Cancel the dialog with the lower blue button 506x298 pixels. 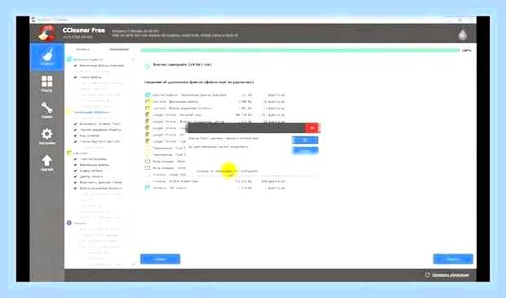(x=305, y=150)
